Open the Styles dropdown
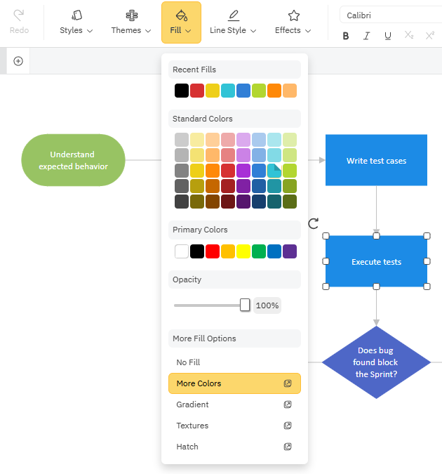Screen dimensions: 442x474 pyautogui.click(x=76, y=22)
